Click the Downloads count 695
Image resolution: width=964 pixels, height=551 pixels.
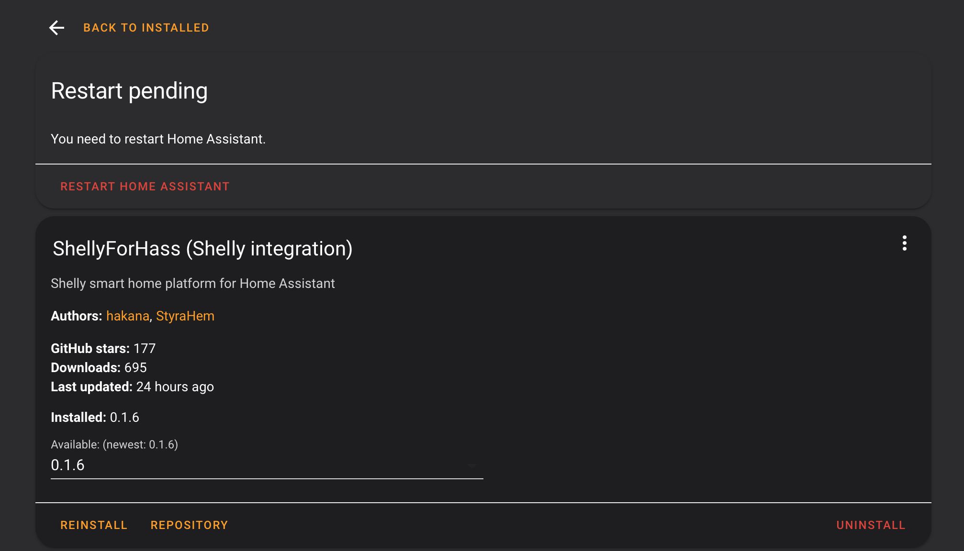click(x=136, y=367)
